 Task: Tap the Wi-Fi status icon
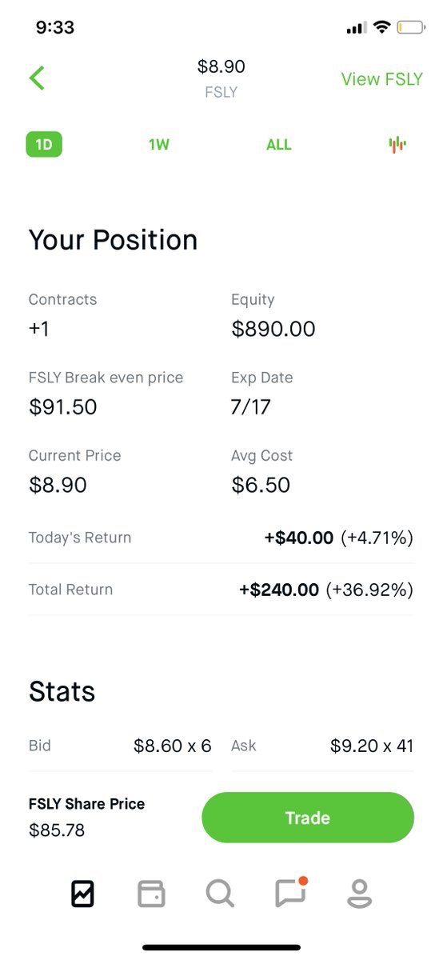381,27
